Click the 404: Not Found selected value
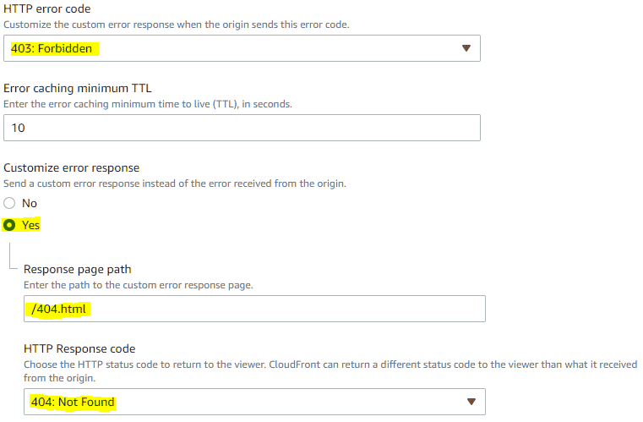 coord(73,402)
